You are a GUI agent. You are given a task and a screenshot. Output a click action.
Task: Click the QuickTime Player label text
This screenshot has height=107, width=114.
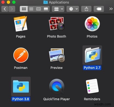click(x=56, y=99)
